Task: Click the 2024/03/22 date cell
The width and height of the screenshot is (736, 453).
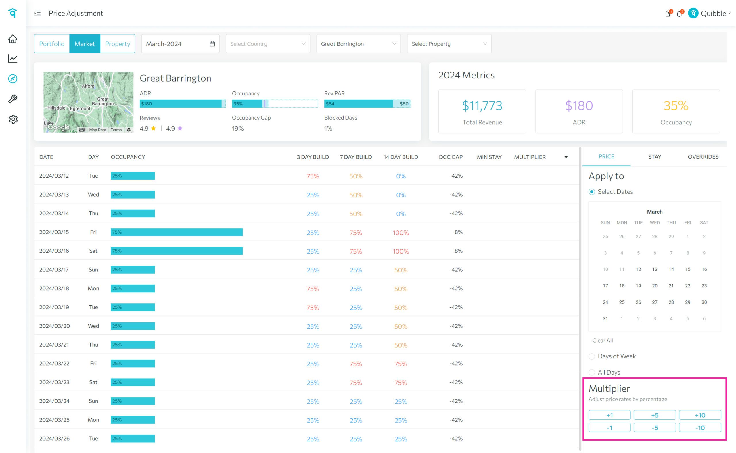Action: point(54,363)
